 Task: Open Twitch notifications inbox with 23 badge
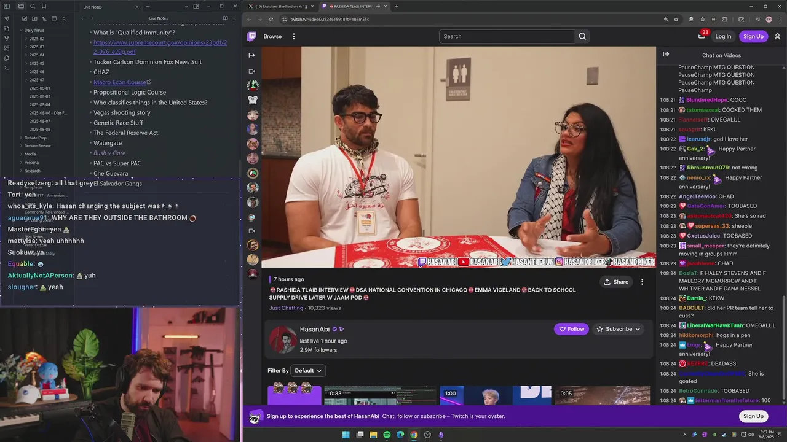click(x=702, y=36)
